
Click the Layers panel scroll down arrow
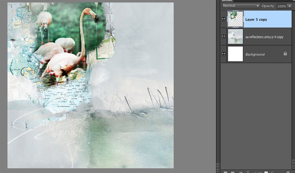coord(293,167)
